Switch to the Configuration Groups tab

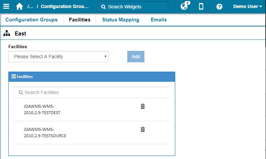pyautogui.click(x=31, y=20)
